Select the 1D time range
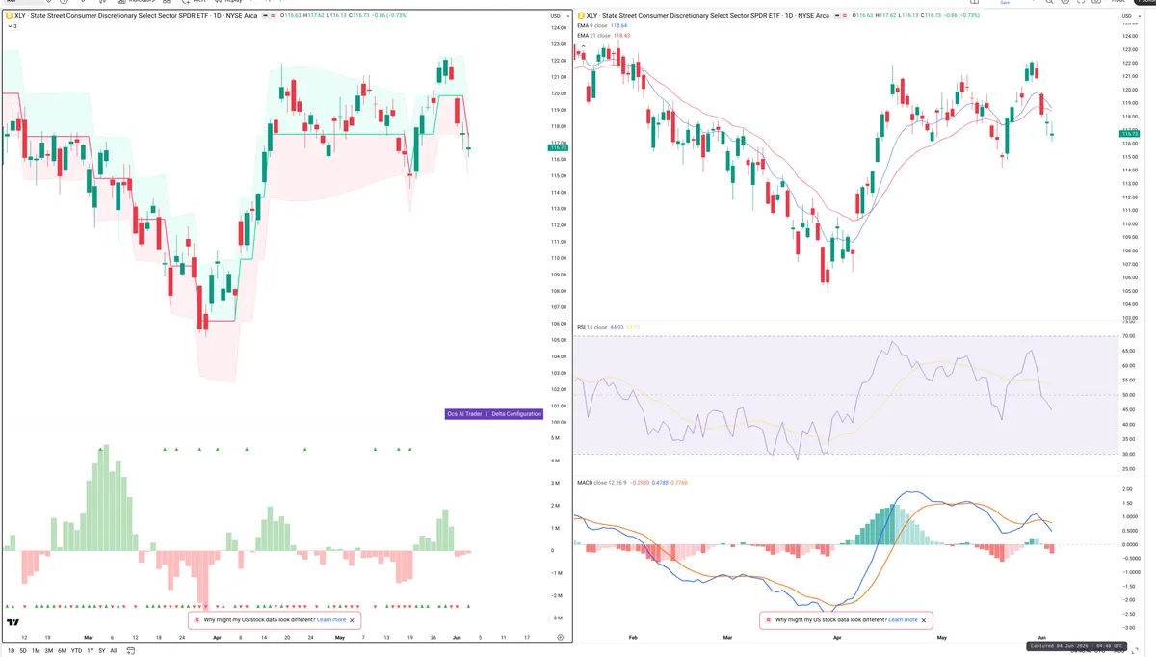The image size is (1156, 657). coord(10,651)
